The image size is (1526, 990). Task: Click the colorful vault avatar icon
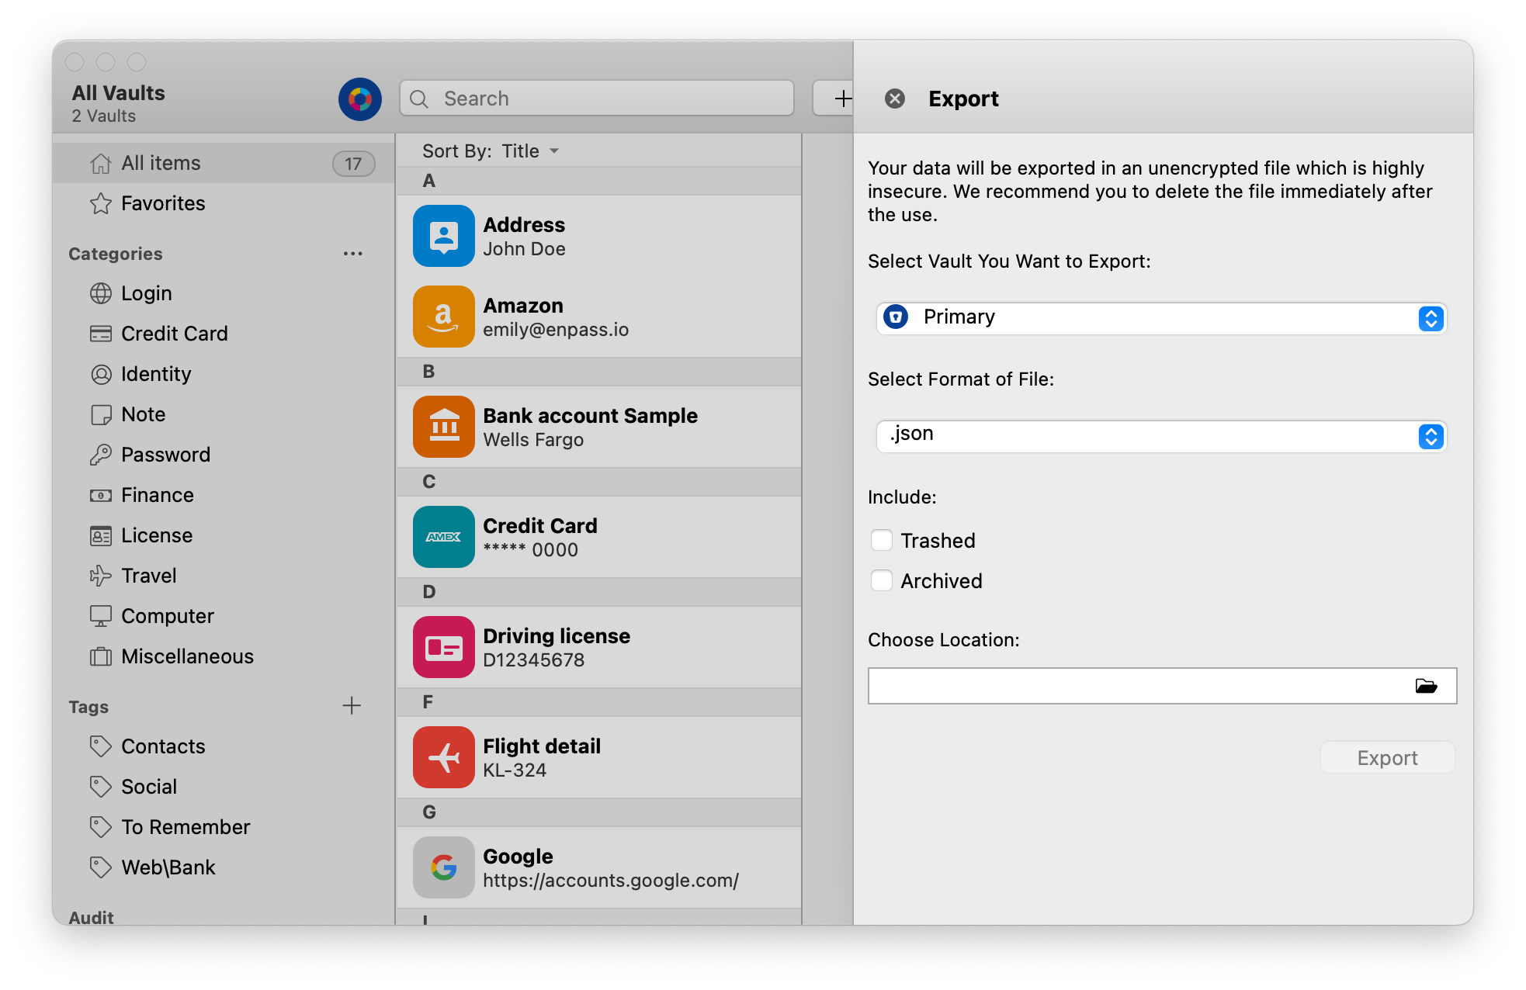coord(359,99)
